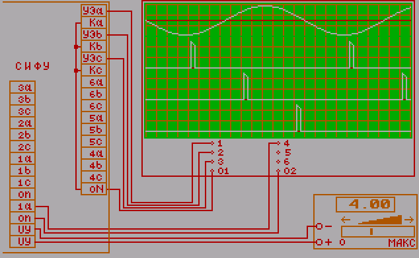Image resolution: width=419 pixels, height=258 pixels.
Task: Click oscilloscope input 3 socket
Action: [212, 162]
